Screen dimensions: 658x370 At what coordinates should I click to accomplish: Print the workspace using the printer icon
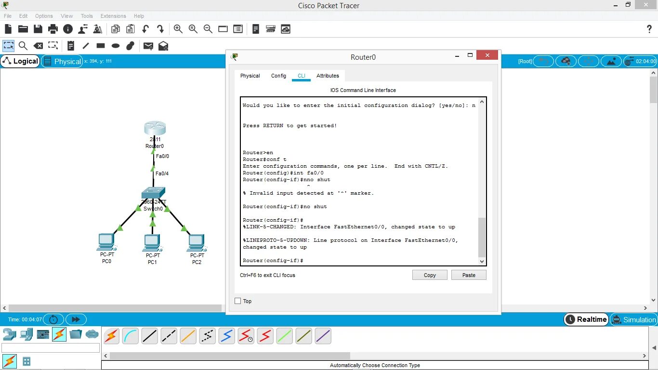pos(53,29)
